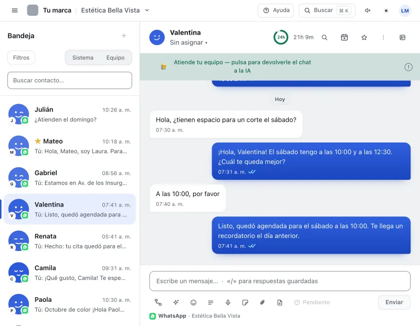
Task: Click the 24h window progress ring
Action: [281, 37]
